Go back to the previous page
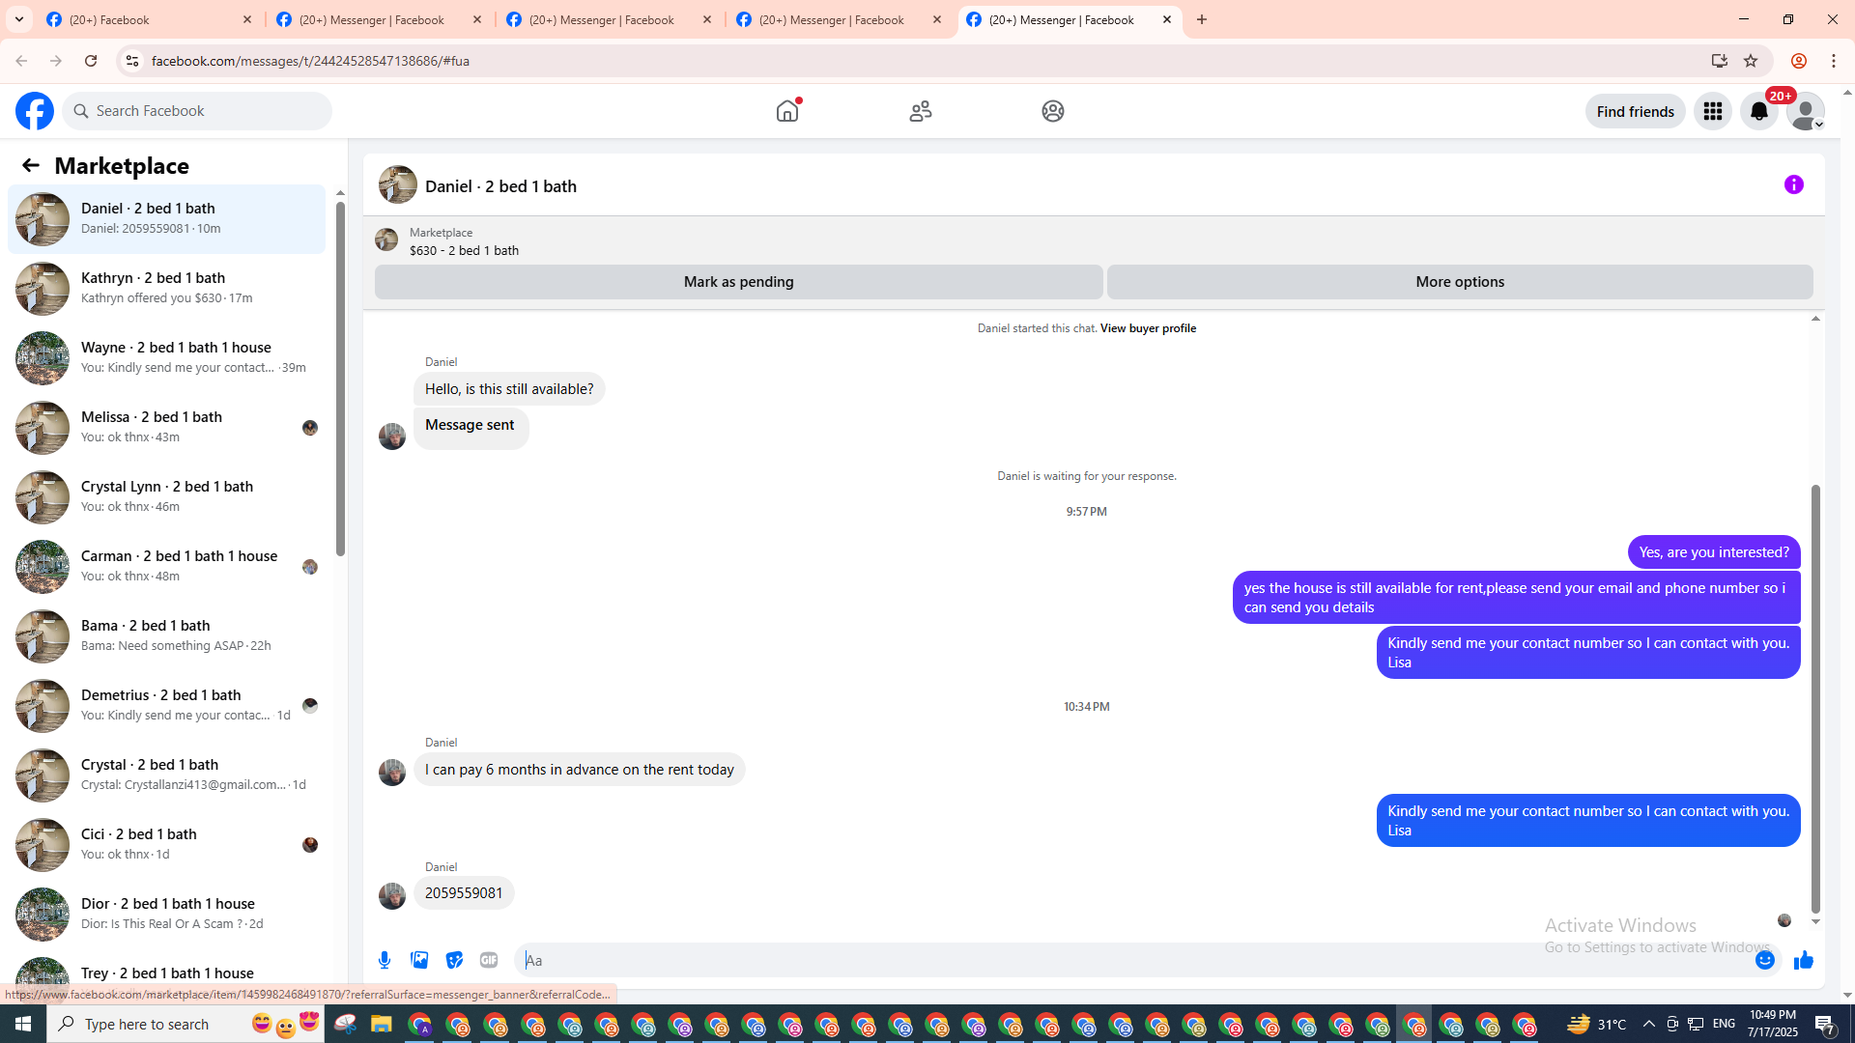This screenshot has width=1855, height=1043. pos(21,61)
